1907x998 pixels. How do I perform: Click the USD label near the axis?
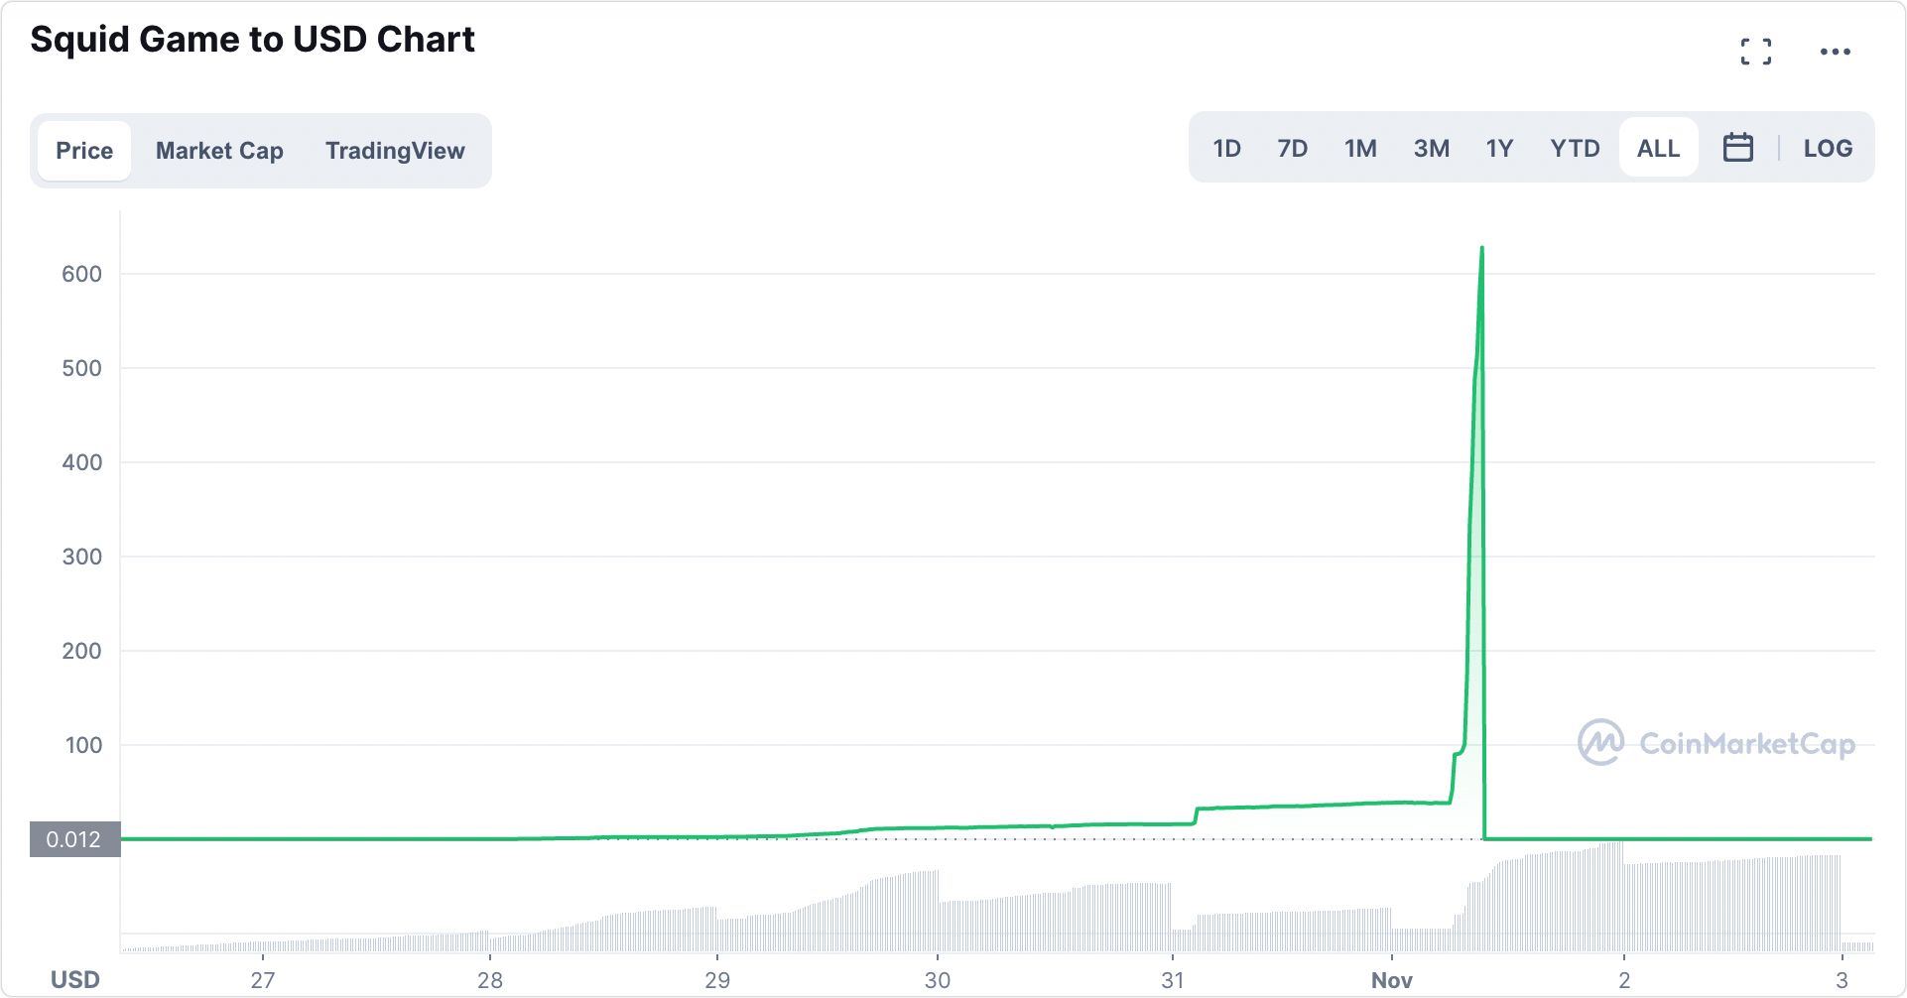75,979
